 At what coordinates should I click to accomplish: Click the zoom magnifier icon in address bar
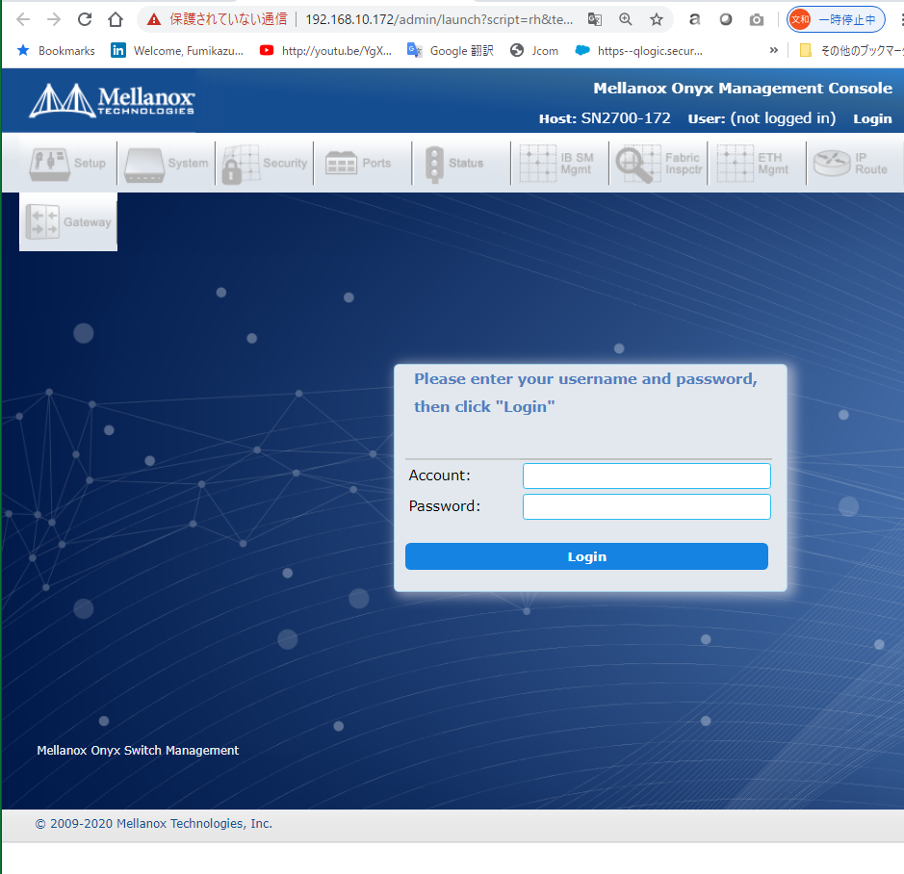[x=626, y=19]
